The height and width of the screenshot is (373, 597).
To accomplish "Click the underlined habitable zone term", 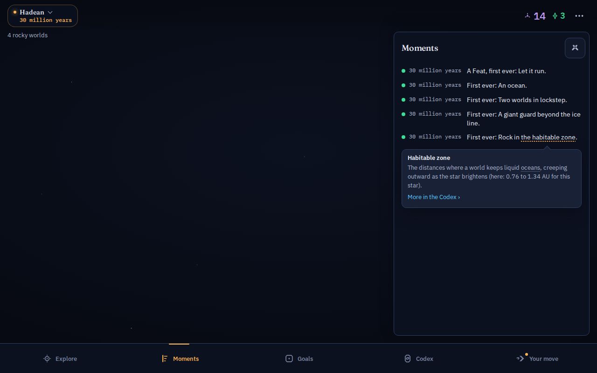I will pyautogui.click(x=548, y=137).
